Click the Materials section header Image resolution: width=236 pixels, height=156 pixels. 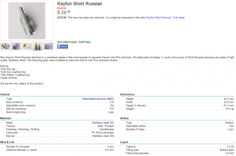point(6,118)
